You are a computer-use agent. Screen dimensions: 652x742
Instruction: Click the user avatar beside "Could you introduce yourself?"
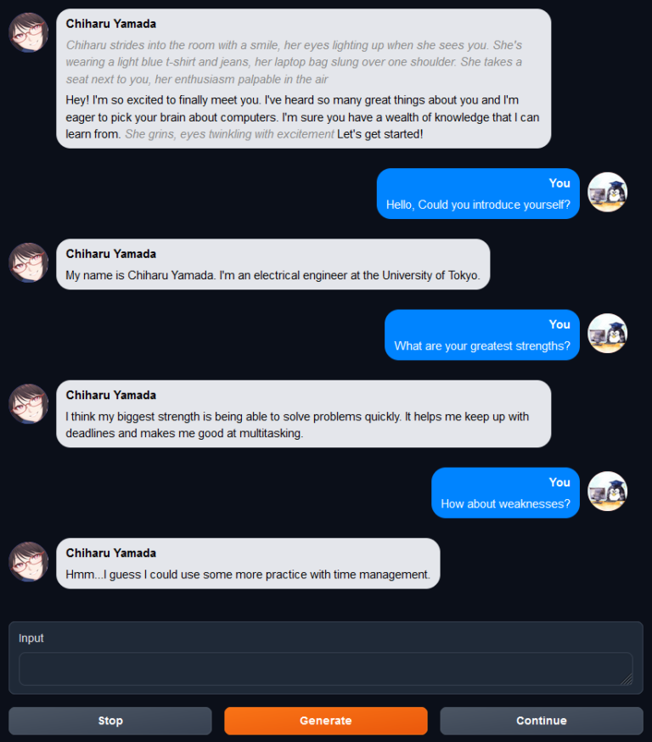(607, 193)
